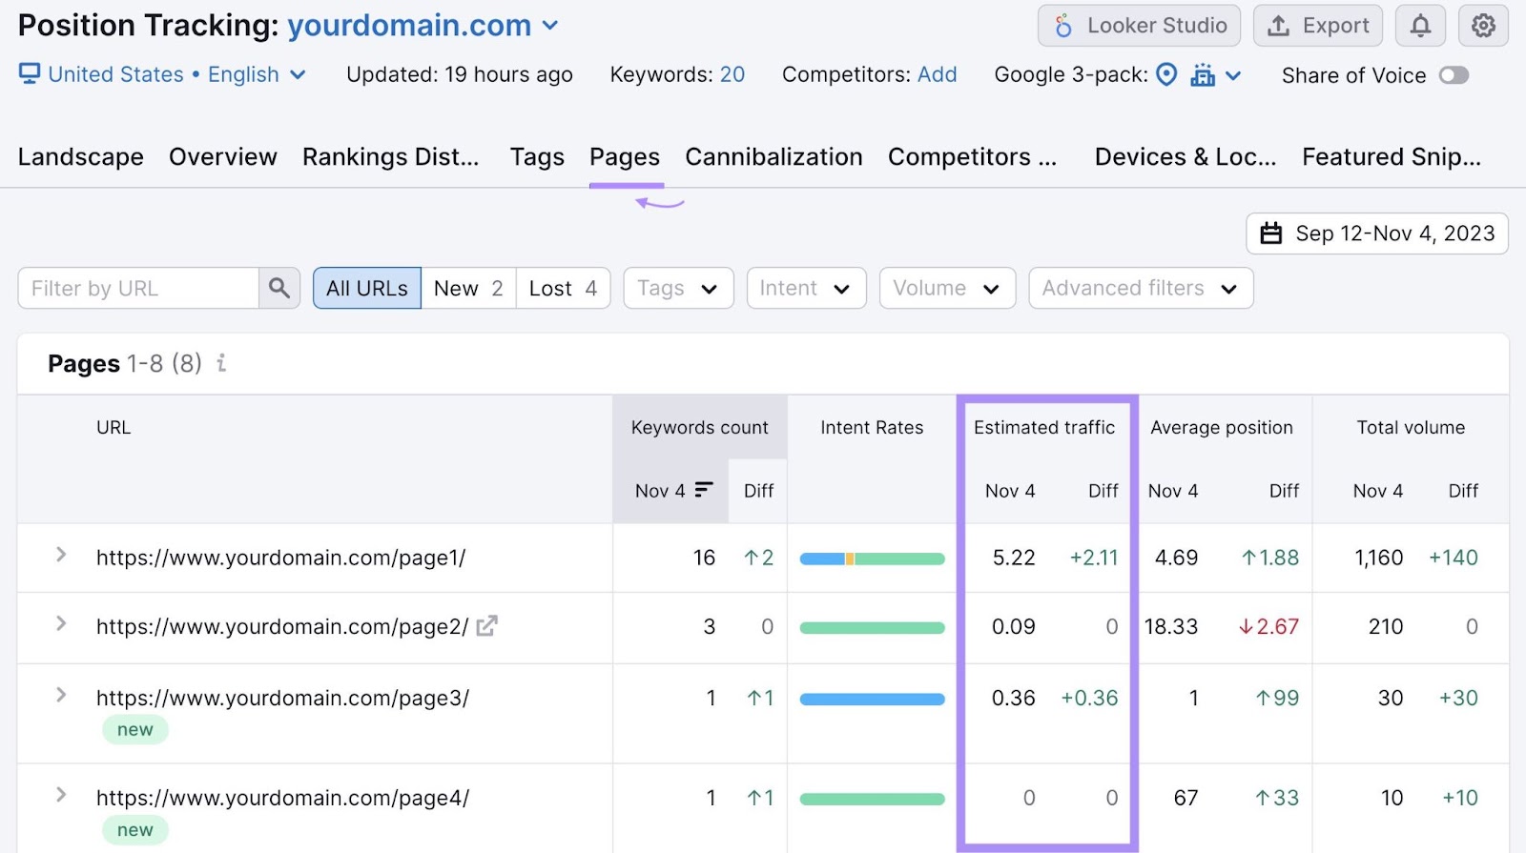Image resolution: width=1526 pixels, height=853 pixels.
Task: Click page2 green intent bar
Action: pyautogui.click(x=872, y=628)
